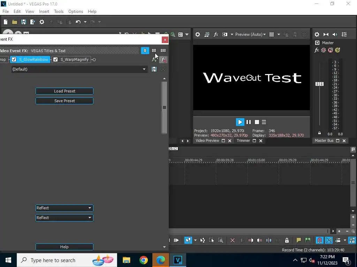Image resolution: width=357 pixels, height=267 pixels.
Task: Open the second Reflect dropdown
Action: coord(64,218)
